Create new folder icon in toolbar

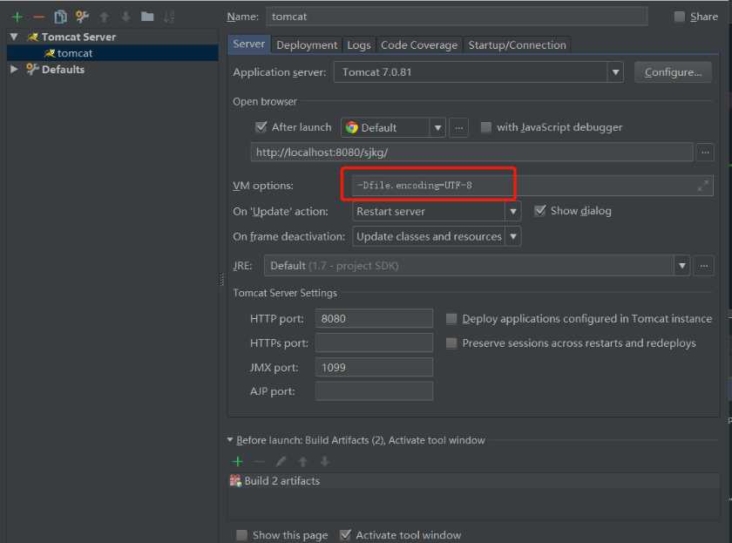click(x=147, y=17)
